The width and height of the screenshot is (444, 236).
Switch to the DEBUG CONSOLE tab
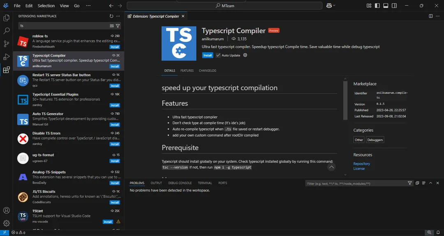click(180, 183)
